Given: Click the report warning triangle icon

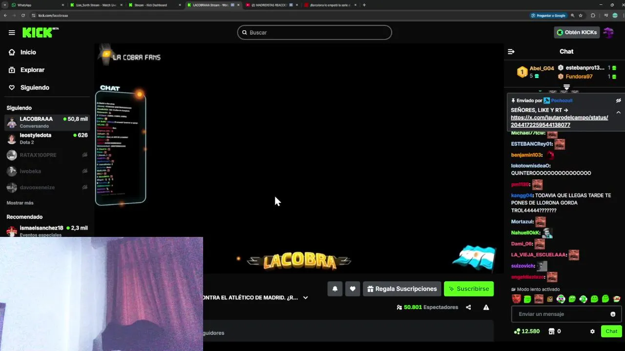Looking at the screenshot, I should point(486,308).
